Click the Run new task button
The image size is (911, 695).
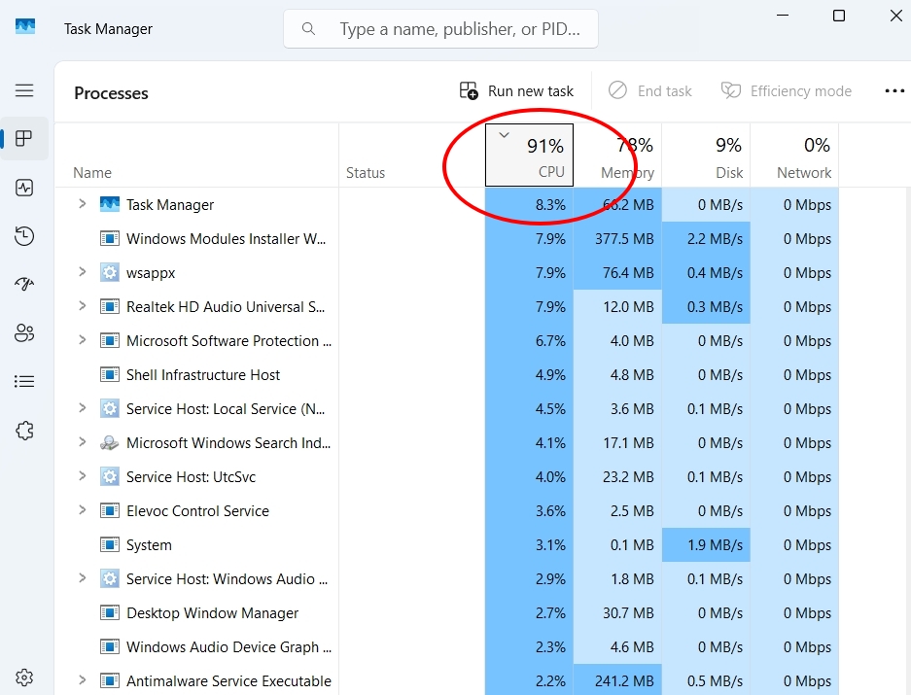click(x=517, y=91)
